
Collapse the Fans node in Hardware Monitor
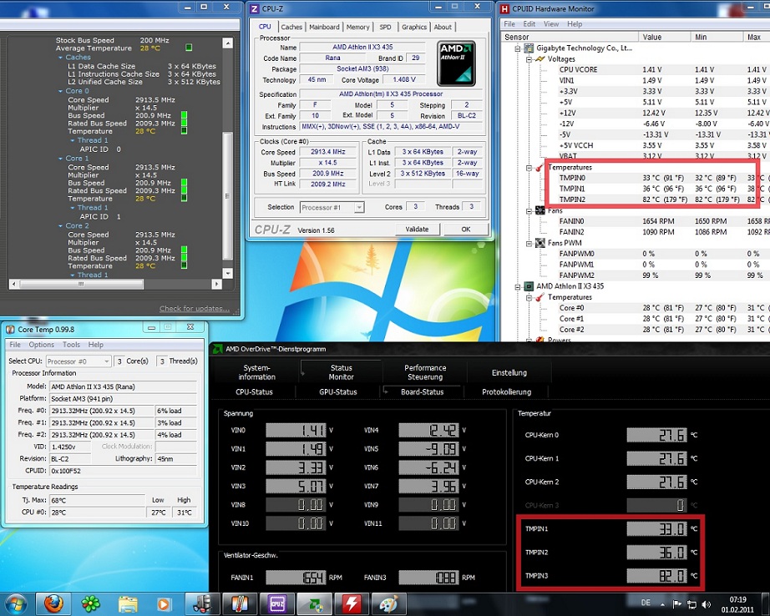point(529,211)
